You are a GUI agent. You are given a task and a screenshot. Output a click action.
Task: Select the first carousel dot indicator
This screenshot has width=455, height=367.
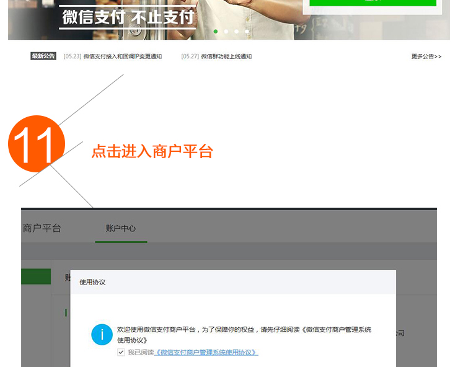click(216, 32)
